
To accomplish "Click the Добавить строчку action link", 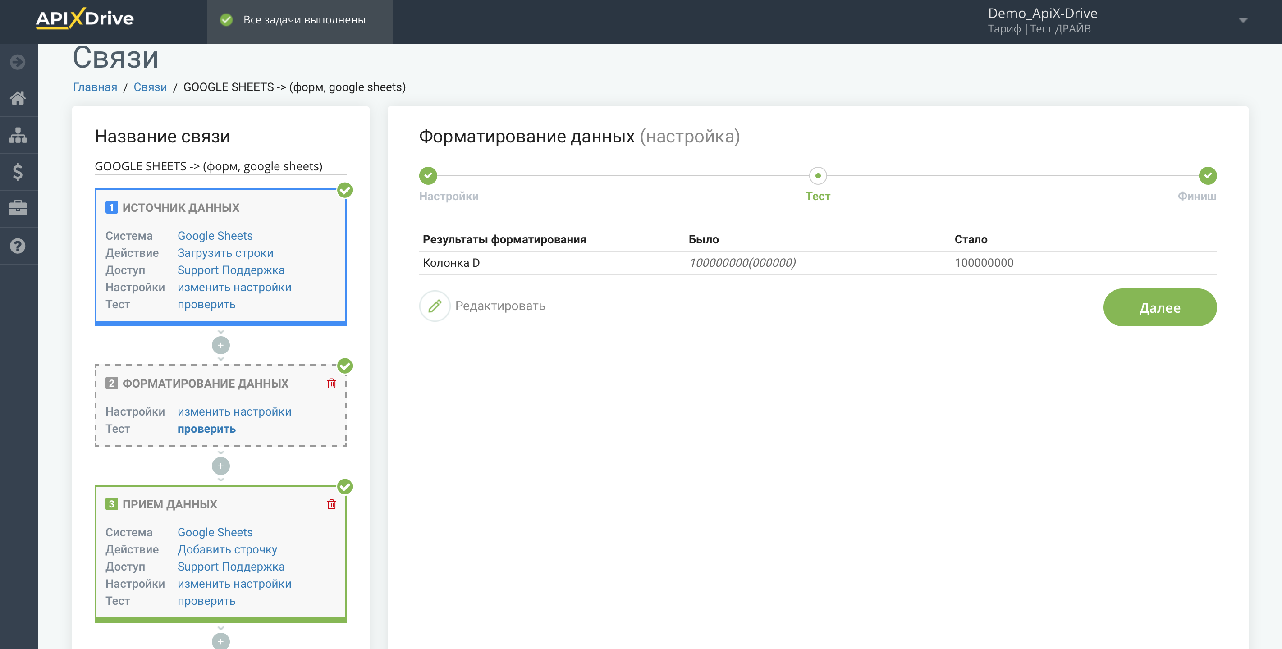I will pyautogui.click(x=228, y=549).
